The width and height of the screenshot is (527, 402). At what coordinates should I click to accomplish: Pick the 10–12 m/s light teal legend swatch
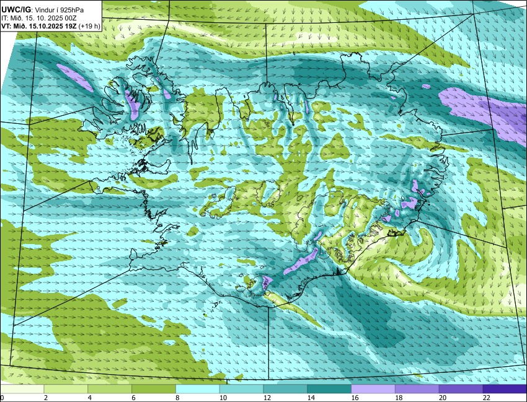pos(241,389)
